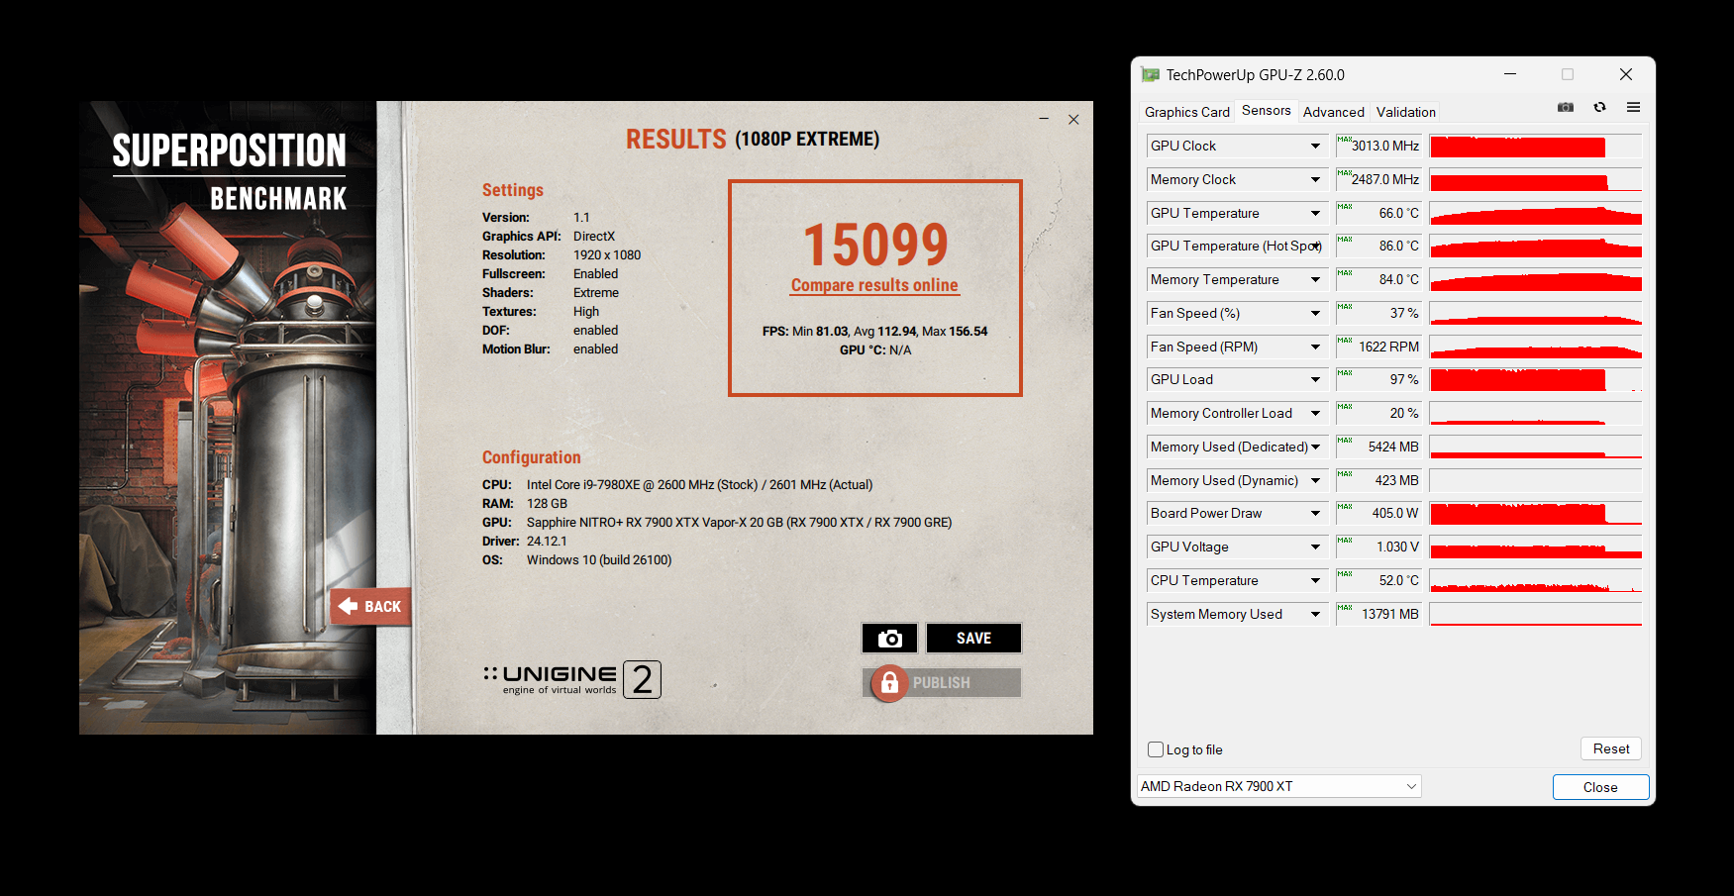The height and width of the screenshot is (896, 1734).
Task: Close the Superposition results window
Action: (1073, 119)
